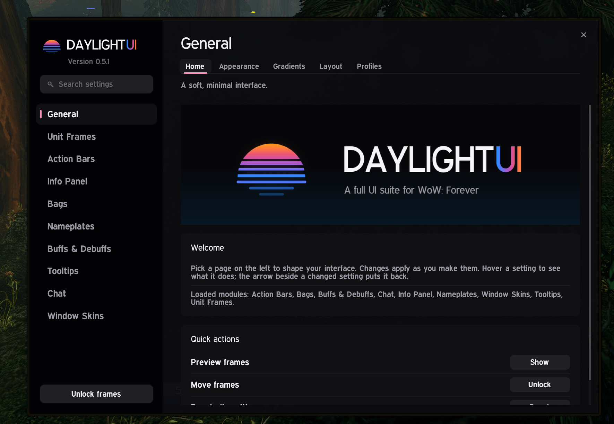
Task: Click the Version 0.5.1 label
Action: point(89,62)
